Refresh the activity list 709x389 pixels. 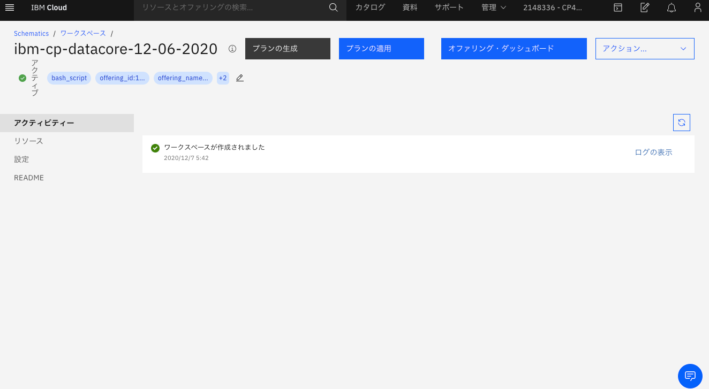682,123
